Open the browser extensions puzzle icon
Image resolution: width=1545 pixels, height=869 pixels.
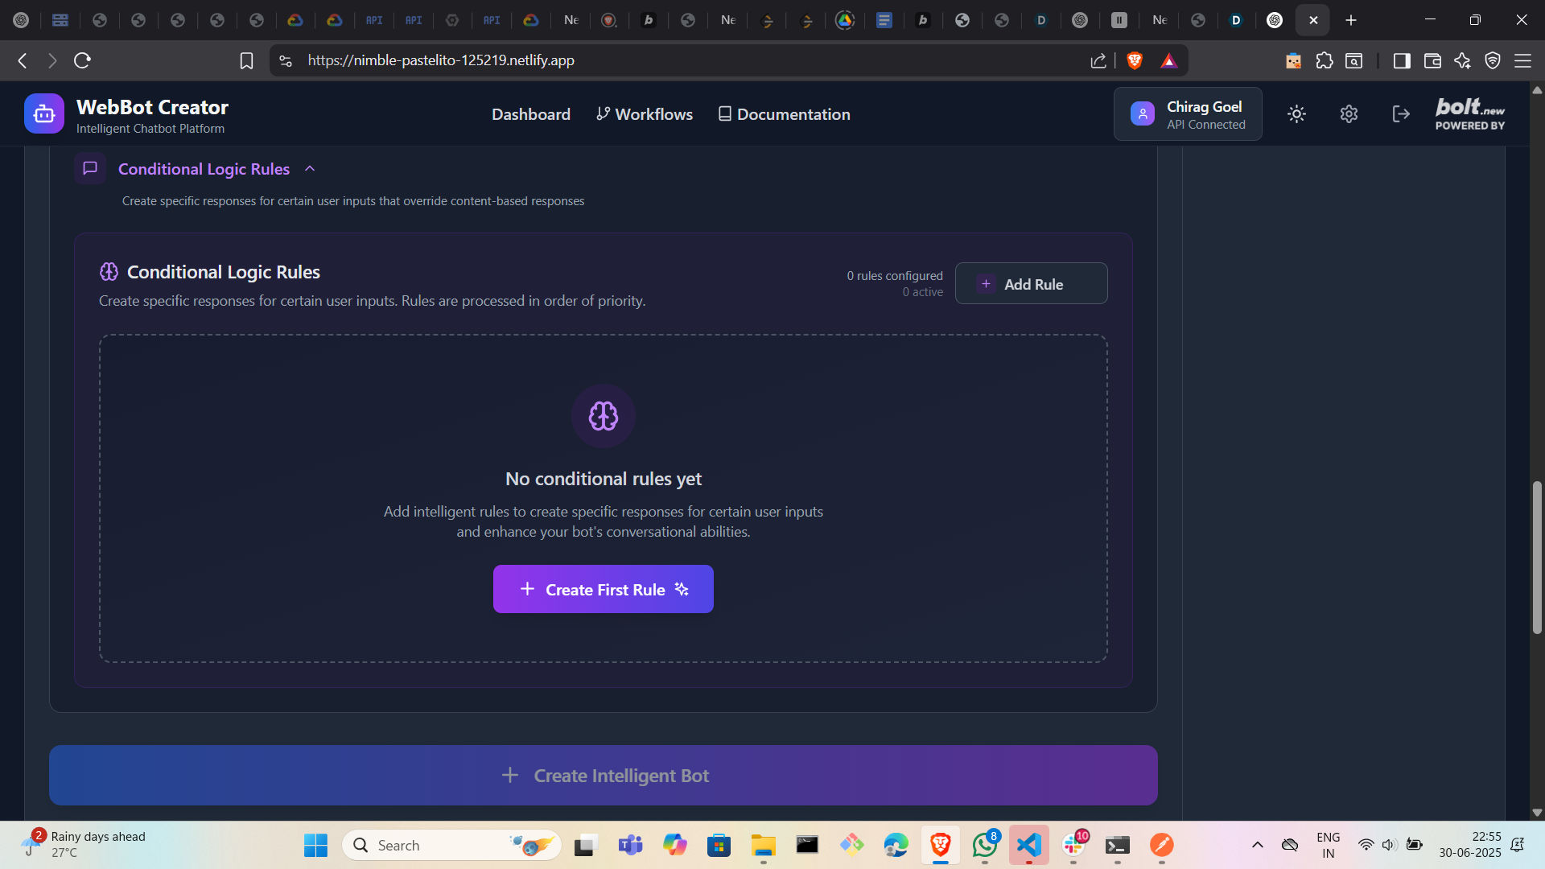tap(1325, 60)
